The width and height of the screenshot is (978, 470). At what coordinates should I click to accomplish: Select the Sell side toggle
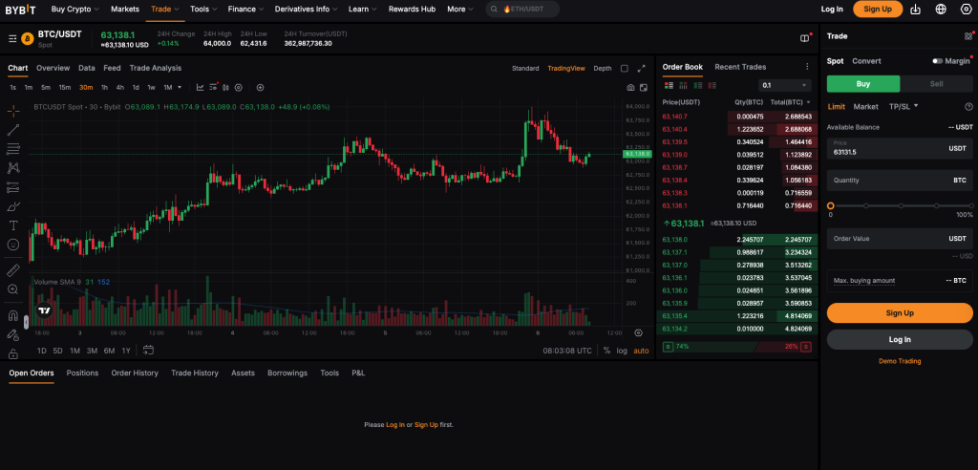936,84
